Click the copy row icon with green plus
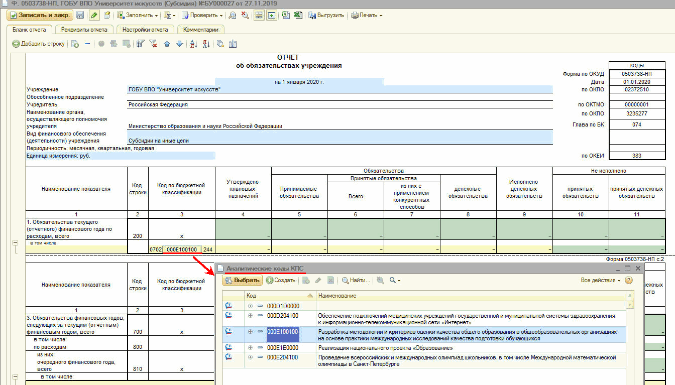Image resolution: width=675 pixels, height=385 pixels. (75, 44)
